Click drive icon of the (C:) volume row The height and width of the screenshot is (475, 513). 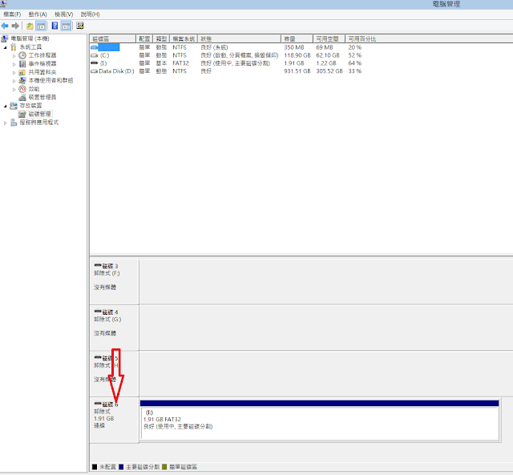pyautogui.click(x=95, y=55)
